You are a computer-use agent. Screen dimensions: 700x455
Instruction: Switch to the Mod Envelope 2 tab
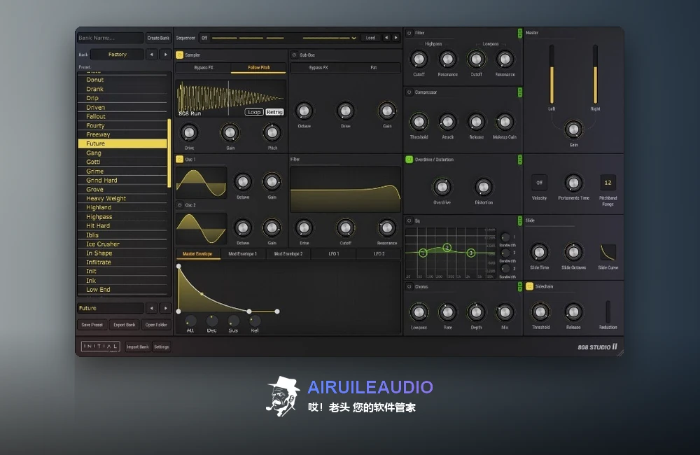288,254
